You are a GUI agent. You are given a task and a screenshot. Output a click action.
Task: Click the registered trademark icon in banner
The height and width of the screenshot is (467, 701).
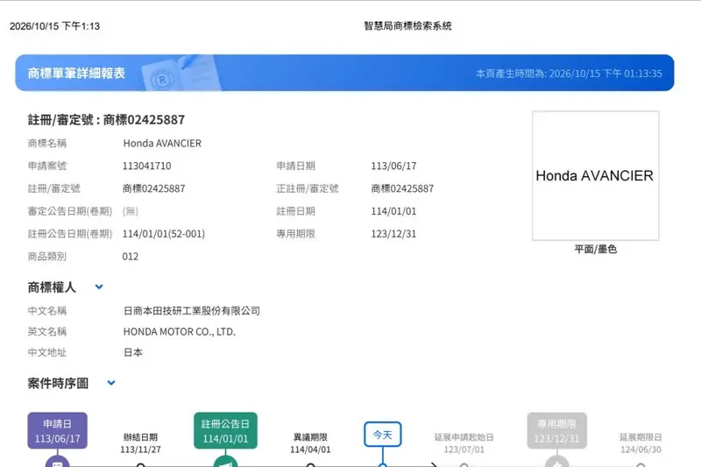point(162,80)
